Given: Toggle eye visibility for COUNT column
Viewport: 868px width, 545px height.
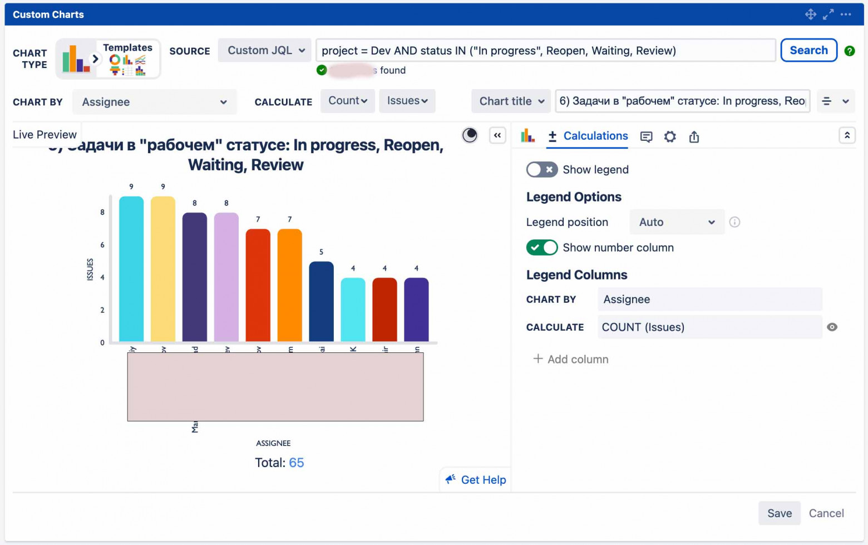Looking at the screenshot, I should (832, 327).
